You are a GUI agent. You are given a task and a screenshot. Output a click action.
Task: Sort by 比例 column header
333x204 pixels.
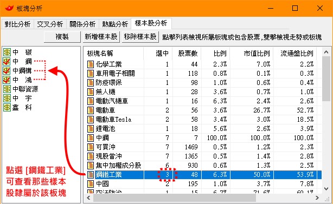215,54
